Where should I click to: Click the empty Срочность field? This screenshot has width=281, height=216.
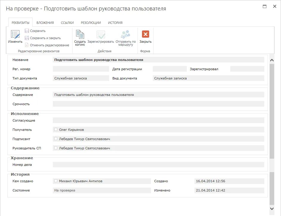[158, 104]
